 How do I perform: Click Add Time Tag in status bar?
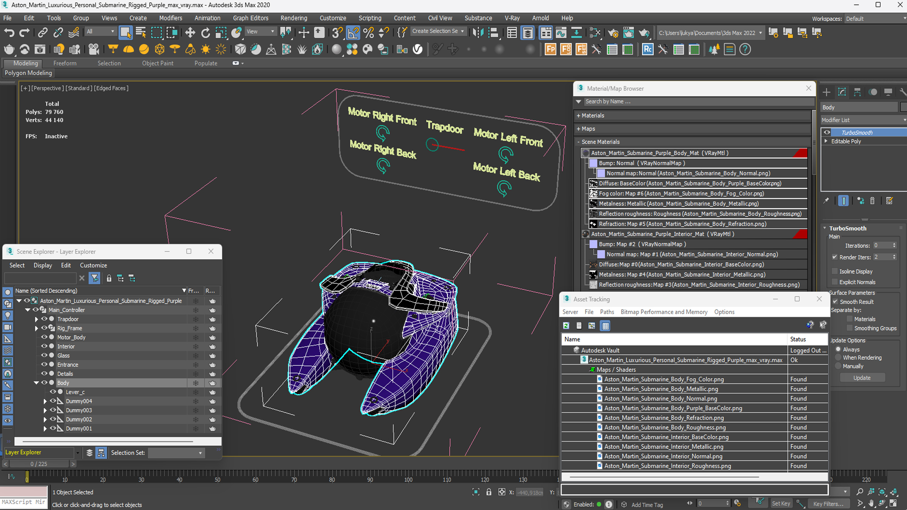coord(647,504)
